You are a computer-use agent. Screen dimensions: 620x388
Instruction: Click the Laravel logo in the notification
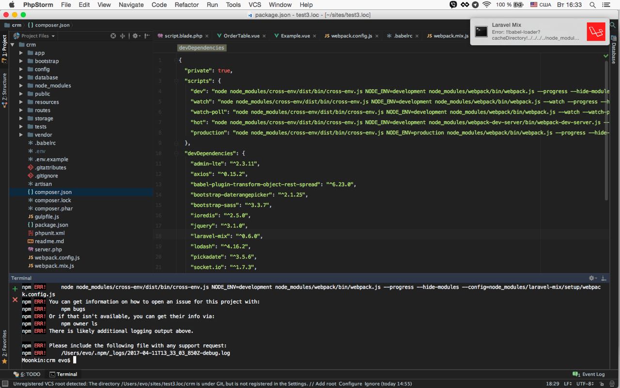(x=596, y=32)
